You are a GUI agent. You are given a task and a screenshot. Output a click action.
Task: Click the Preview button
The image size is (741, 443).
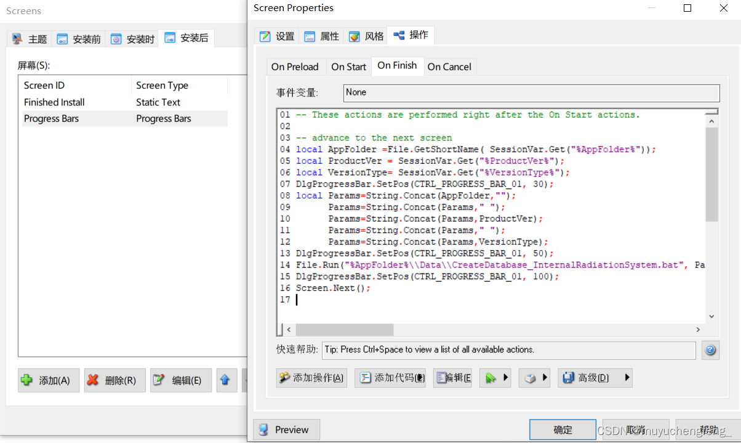(286, 429)
